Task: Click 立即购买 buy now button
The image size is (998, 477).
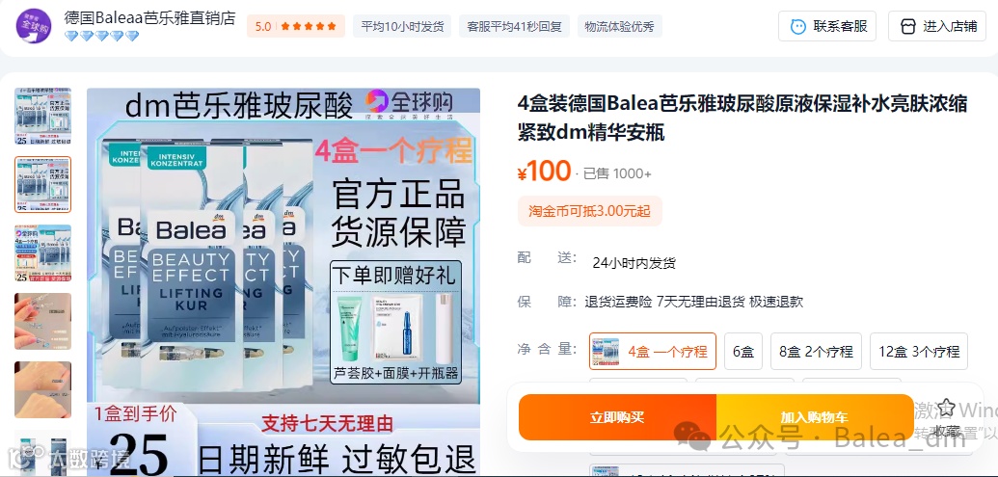Action: tap(617, 417)
